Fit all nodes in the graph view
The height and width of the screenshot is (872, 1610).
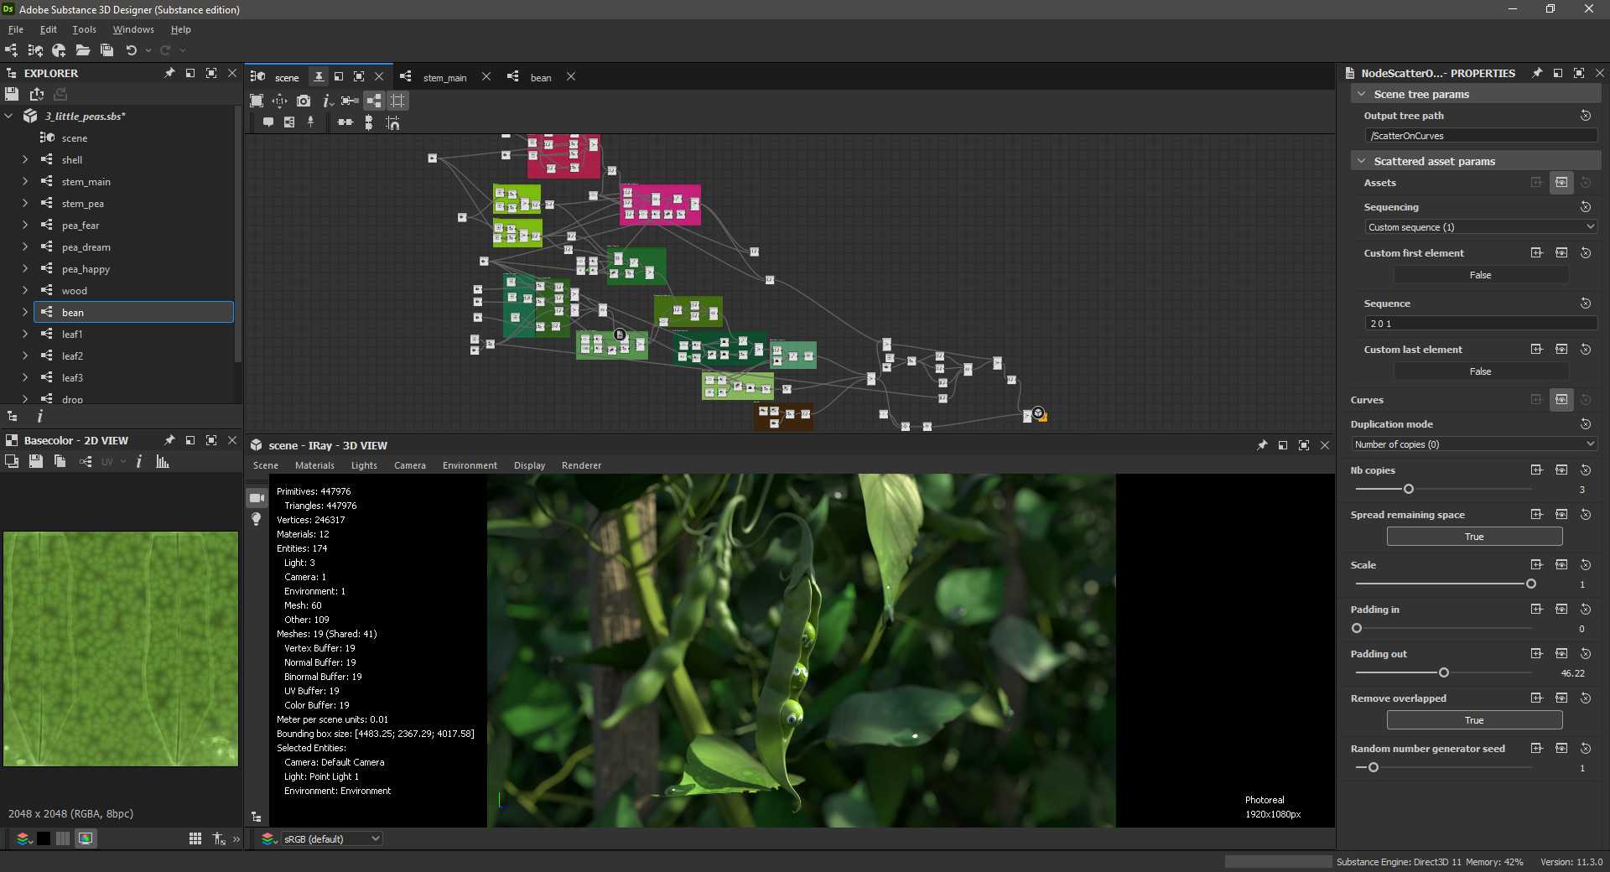point(257,101)
